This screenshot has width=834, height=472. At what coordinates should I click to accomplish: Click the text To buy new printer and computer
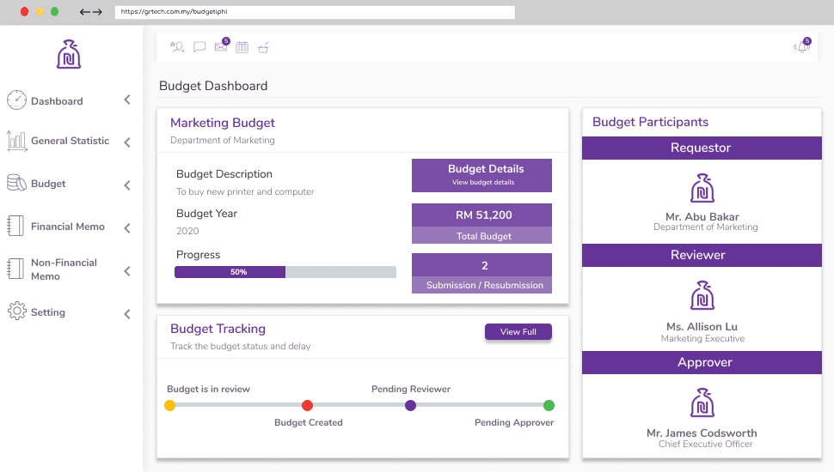(x=245, y=191)
